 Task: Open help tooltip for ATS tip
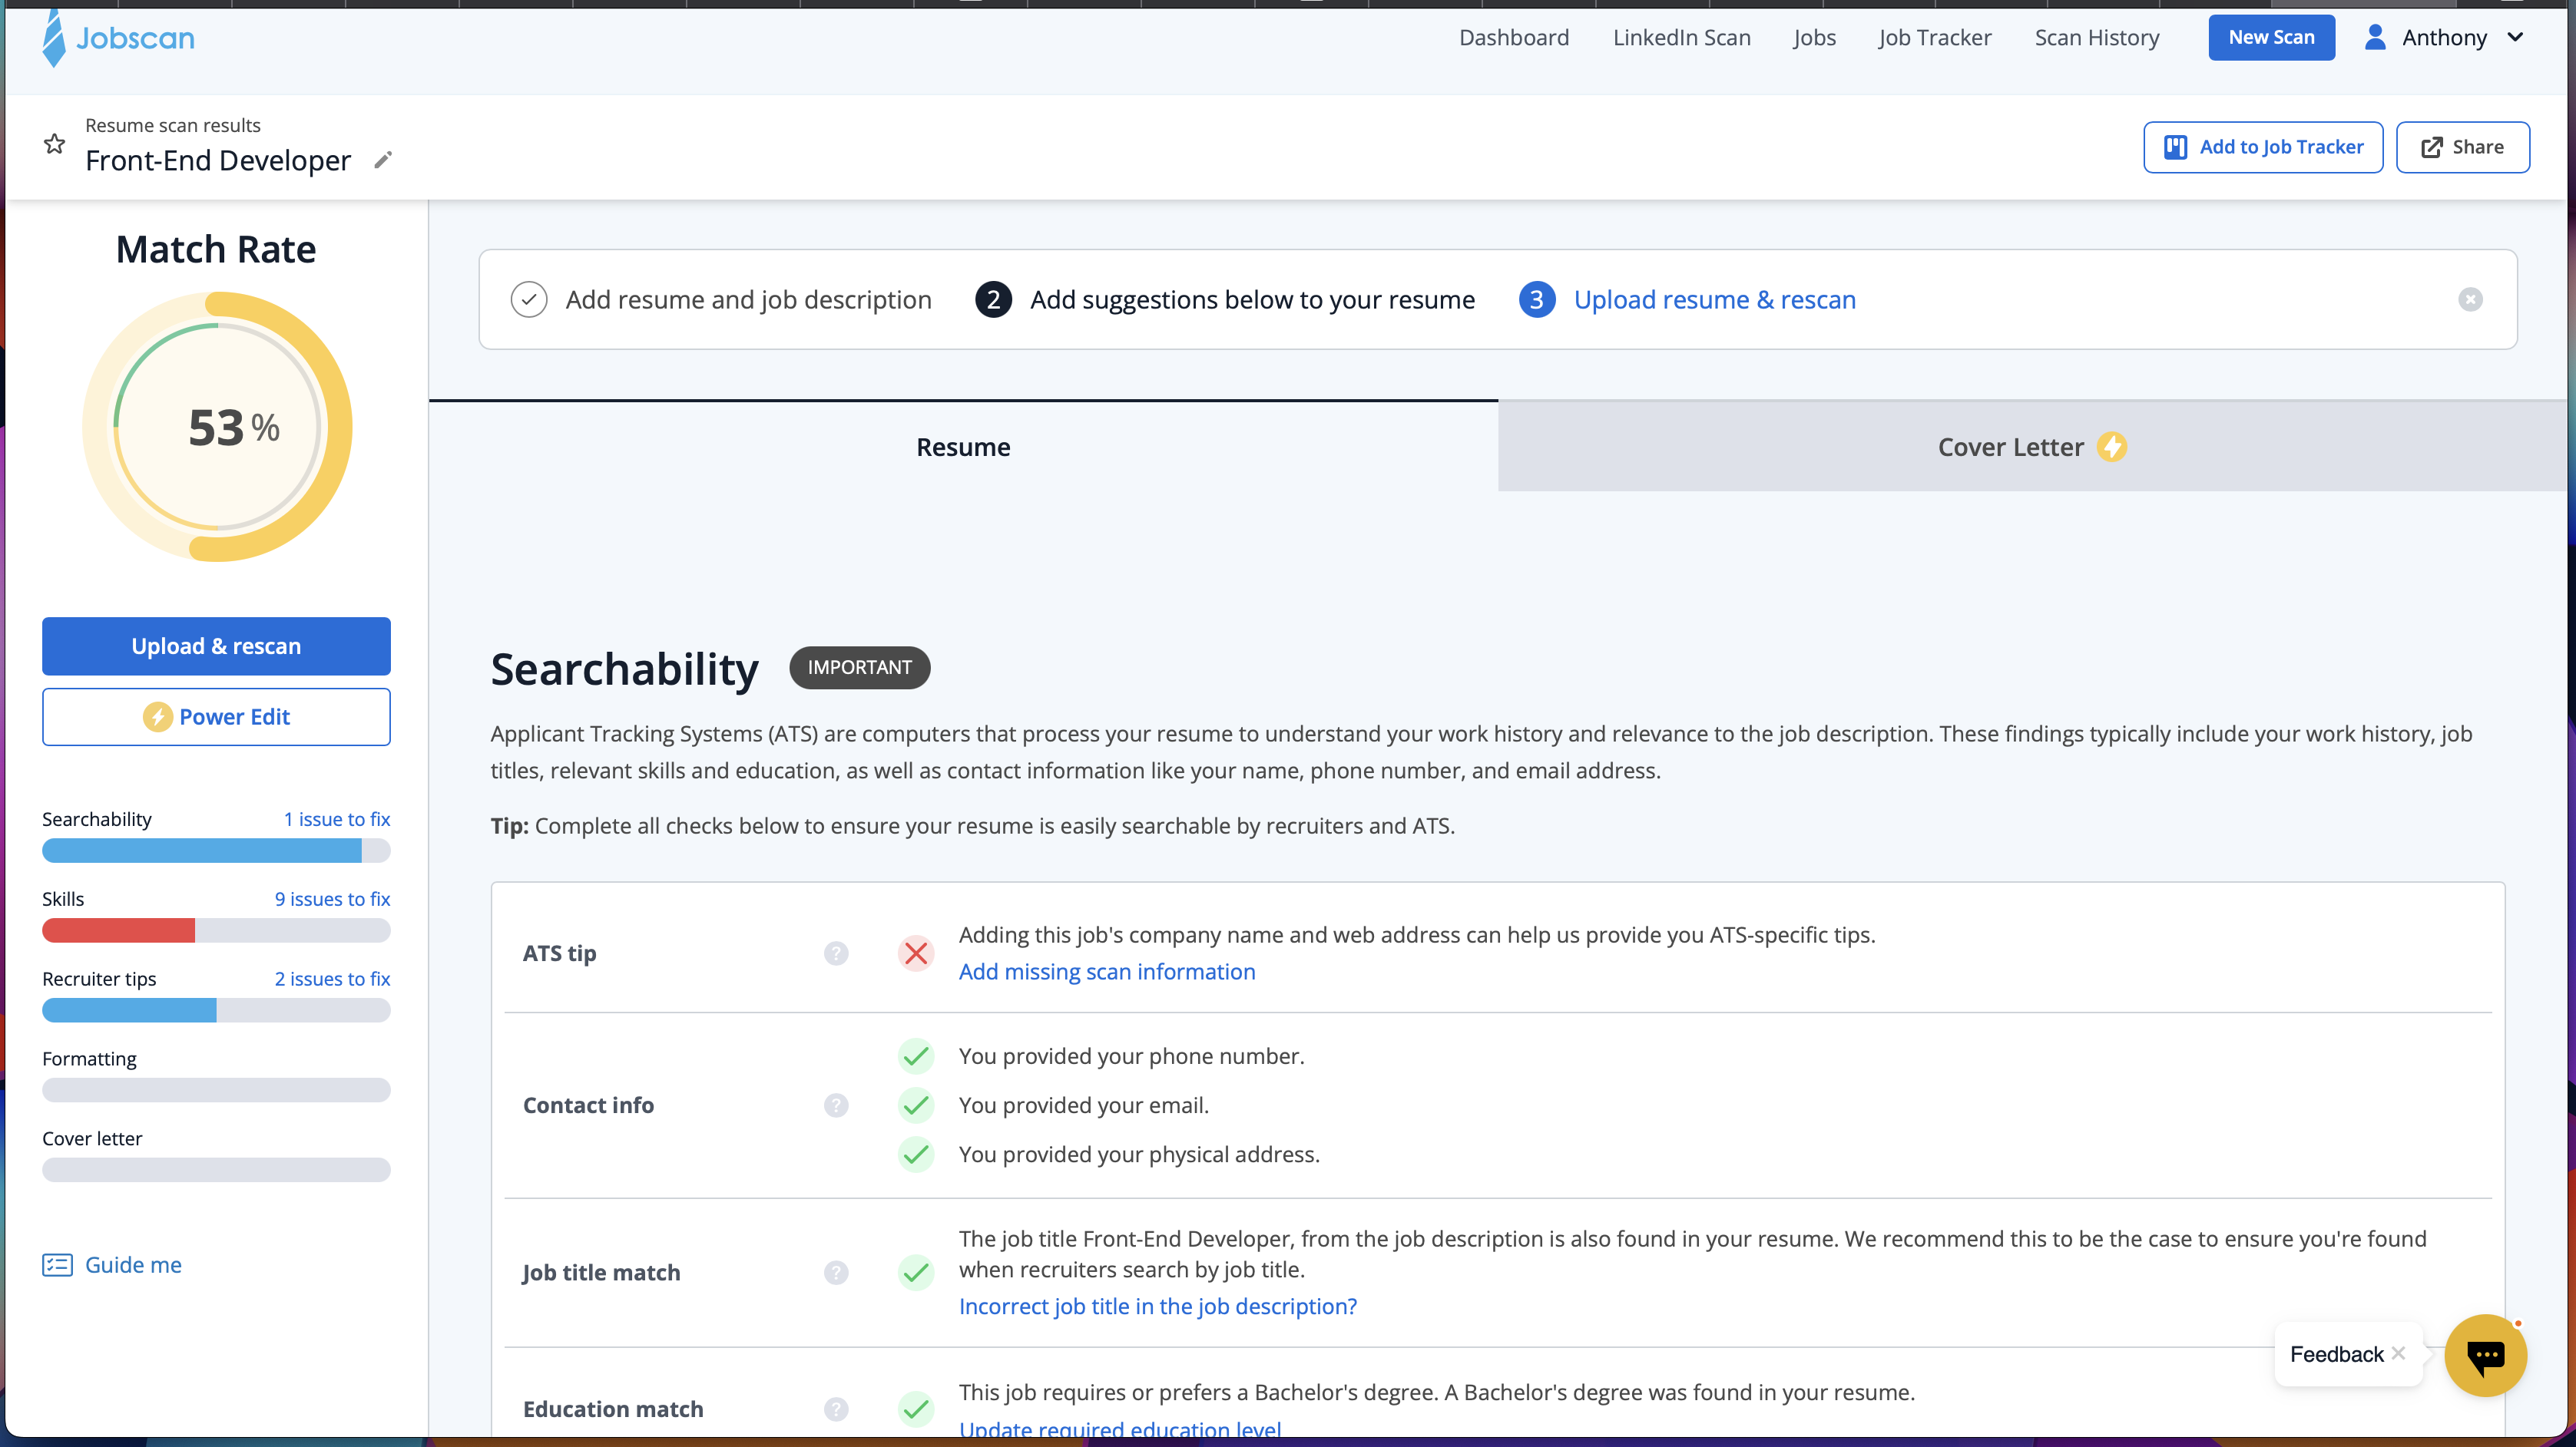(836, 953)
